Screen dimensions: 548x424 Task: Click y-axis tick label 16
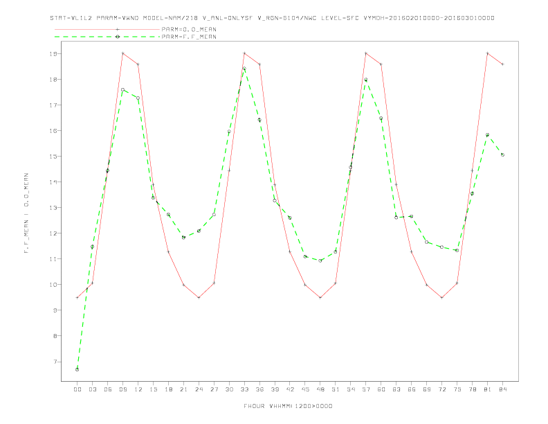tap(53, 131)
